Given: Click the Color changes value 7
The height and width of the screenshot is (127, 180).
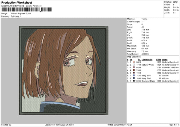Looking at the screenshot, I should [142, 22].
